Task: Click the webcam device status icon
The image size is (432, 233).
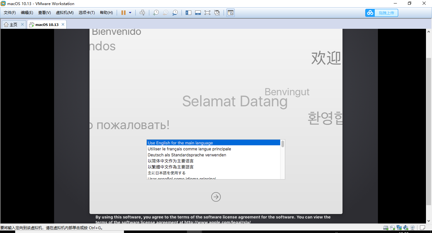Action: pyautogui.click(x=412, y=228)
